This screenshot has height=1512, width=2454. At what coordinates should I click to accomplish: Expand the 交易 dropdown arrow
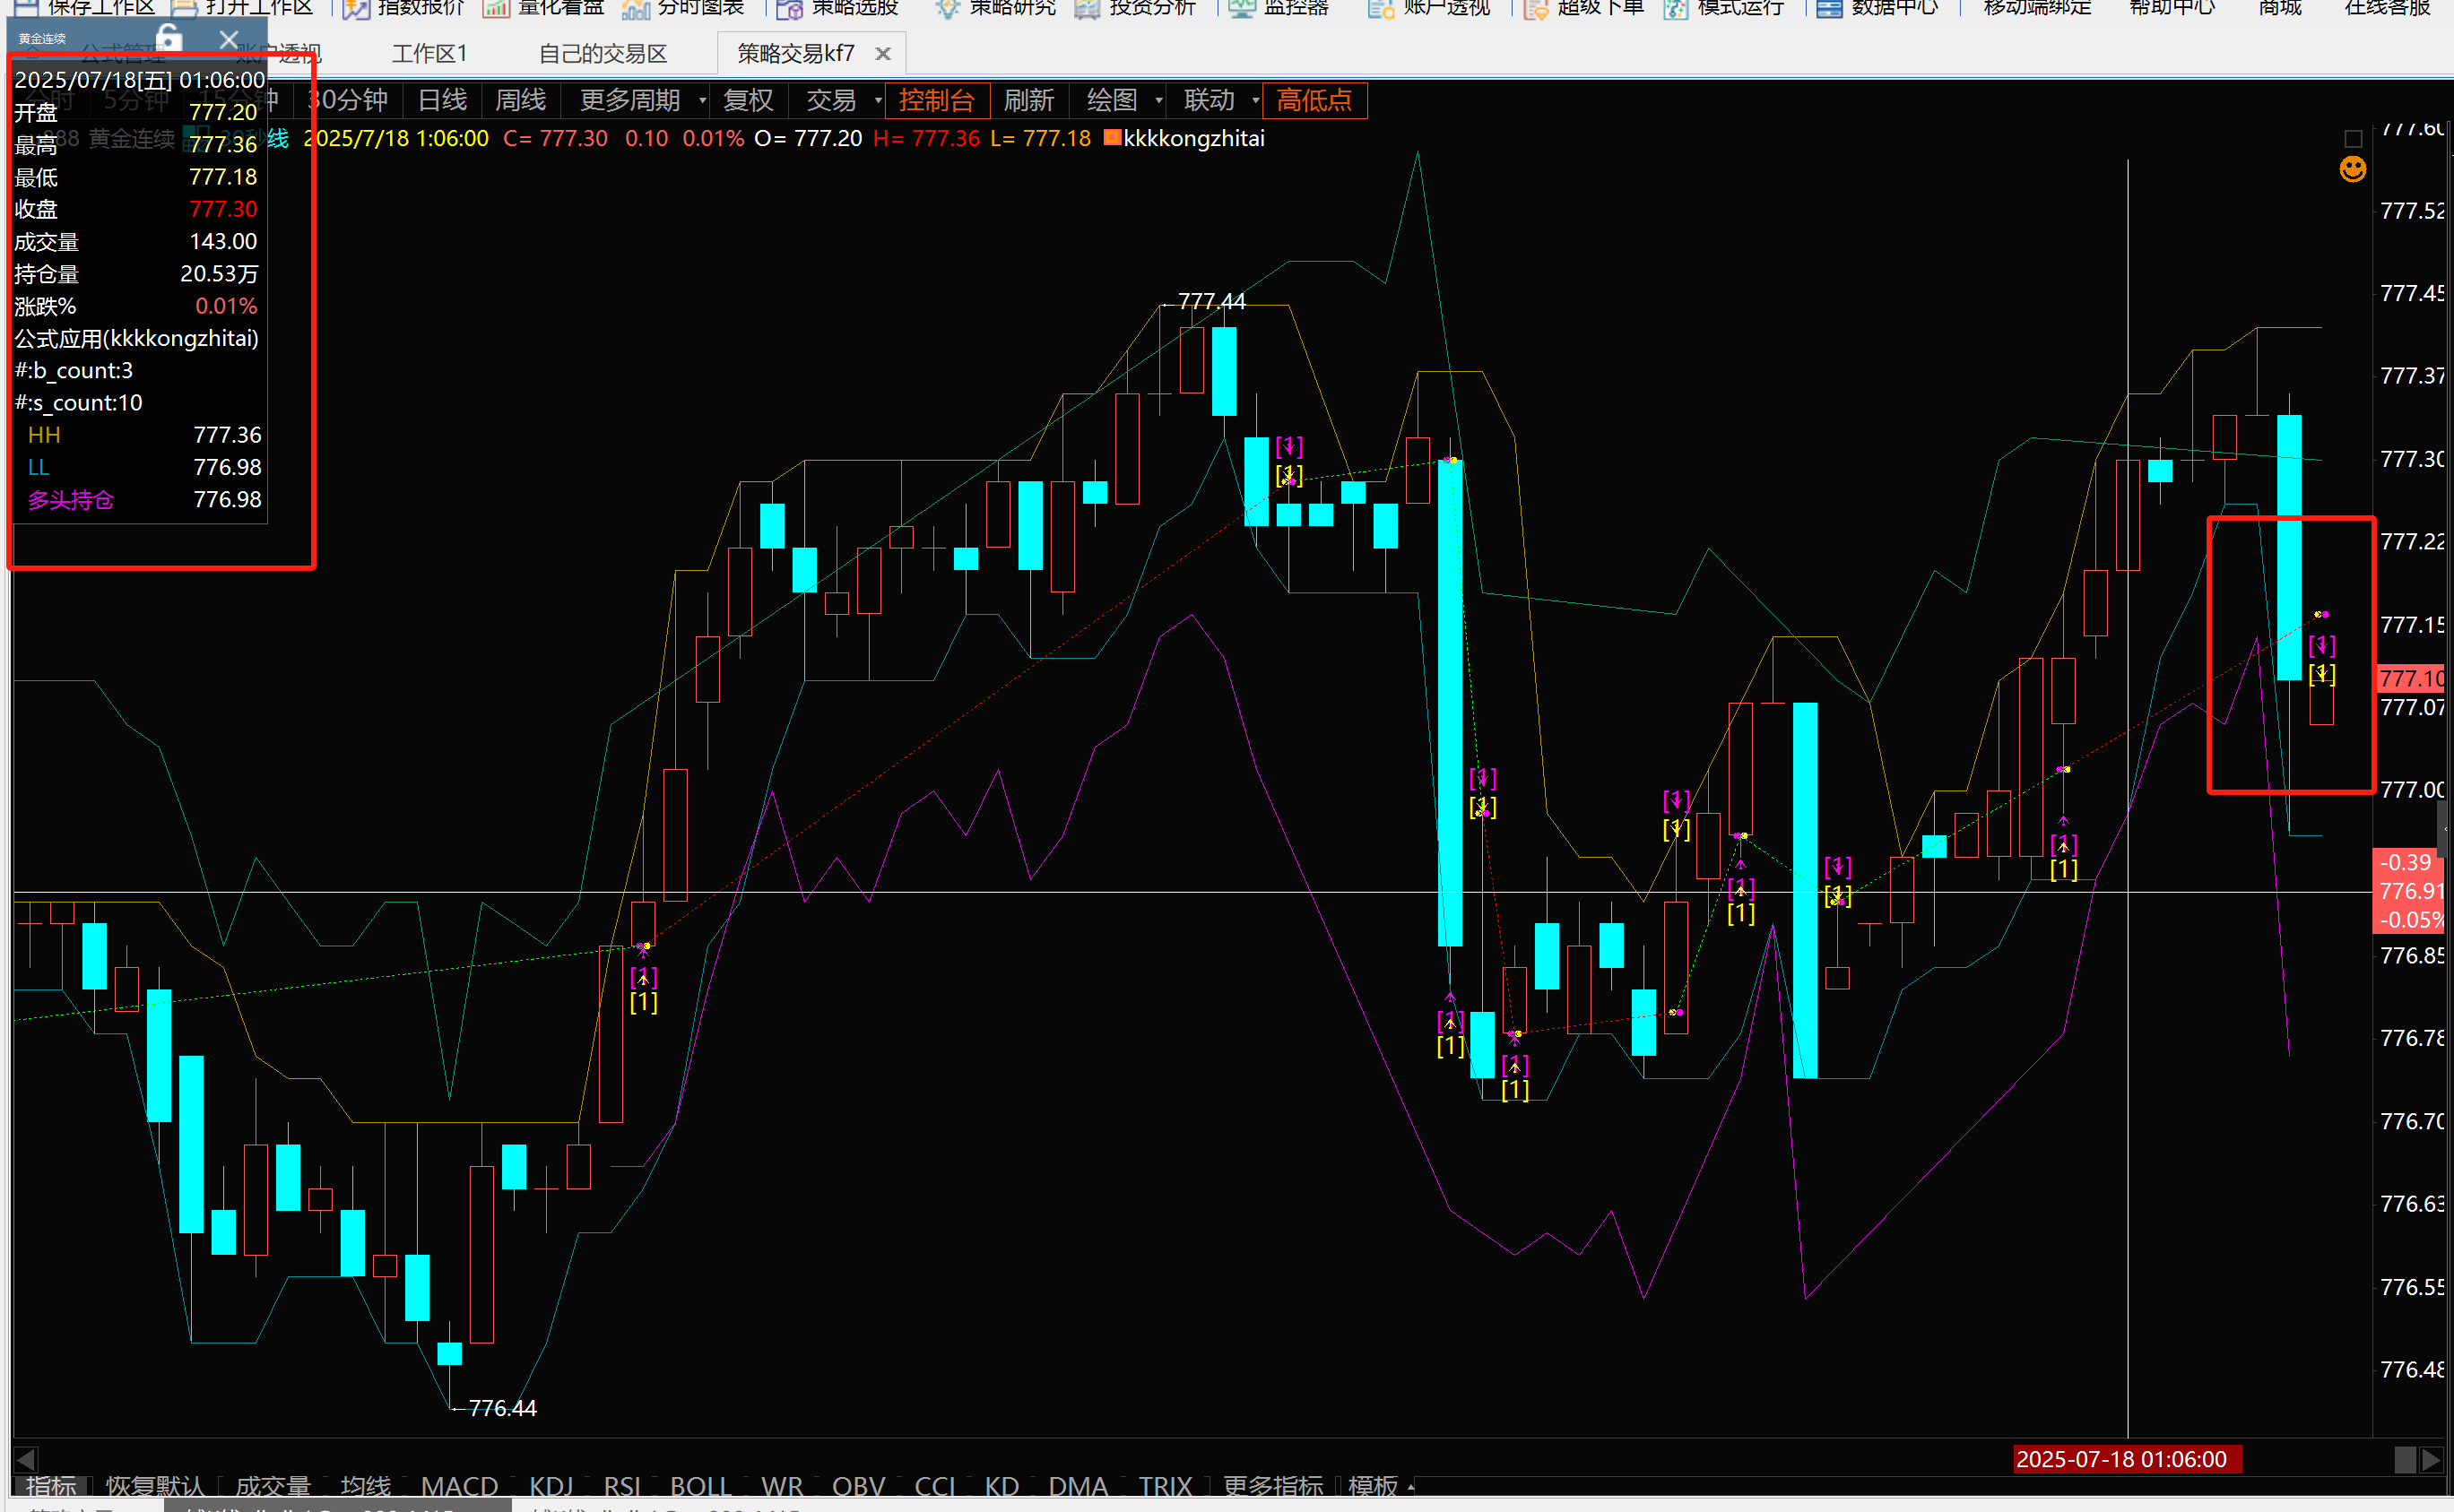879,100
